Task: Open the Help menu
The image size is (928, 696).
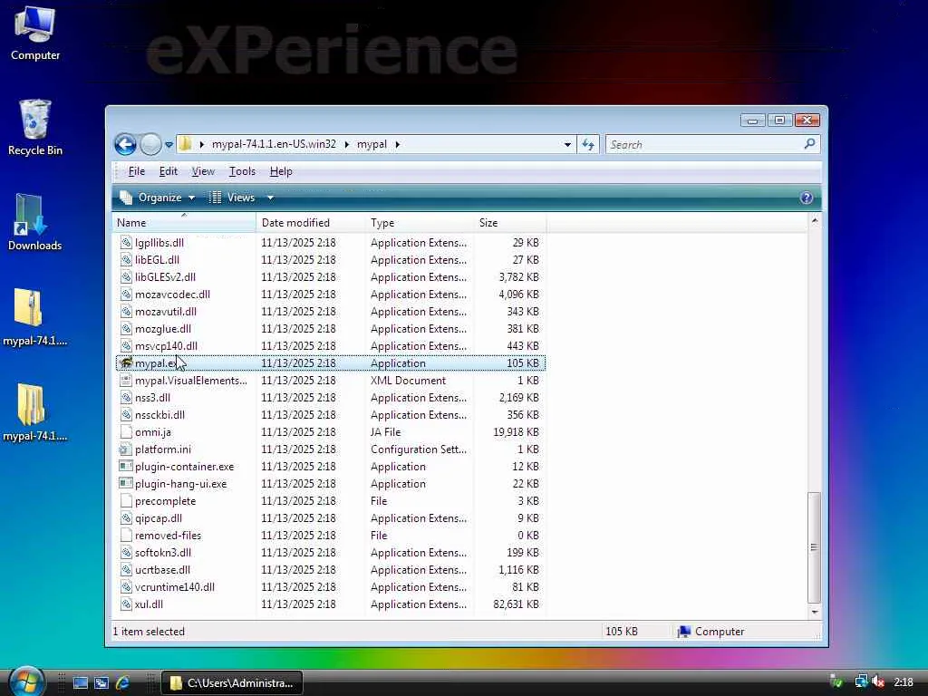Action: pyautogui.click(x=281, y=171)
